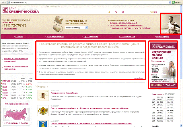Image resolution: width=183 pixels, height=127 pixels.
Task: Open the Организациям menu item
Action: click(x=91, y=36)
